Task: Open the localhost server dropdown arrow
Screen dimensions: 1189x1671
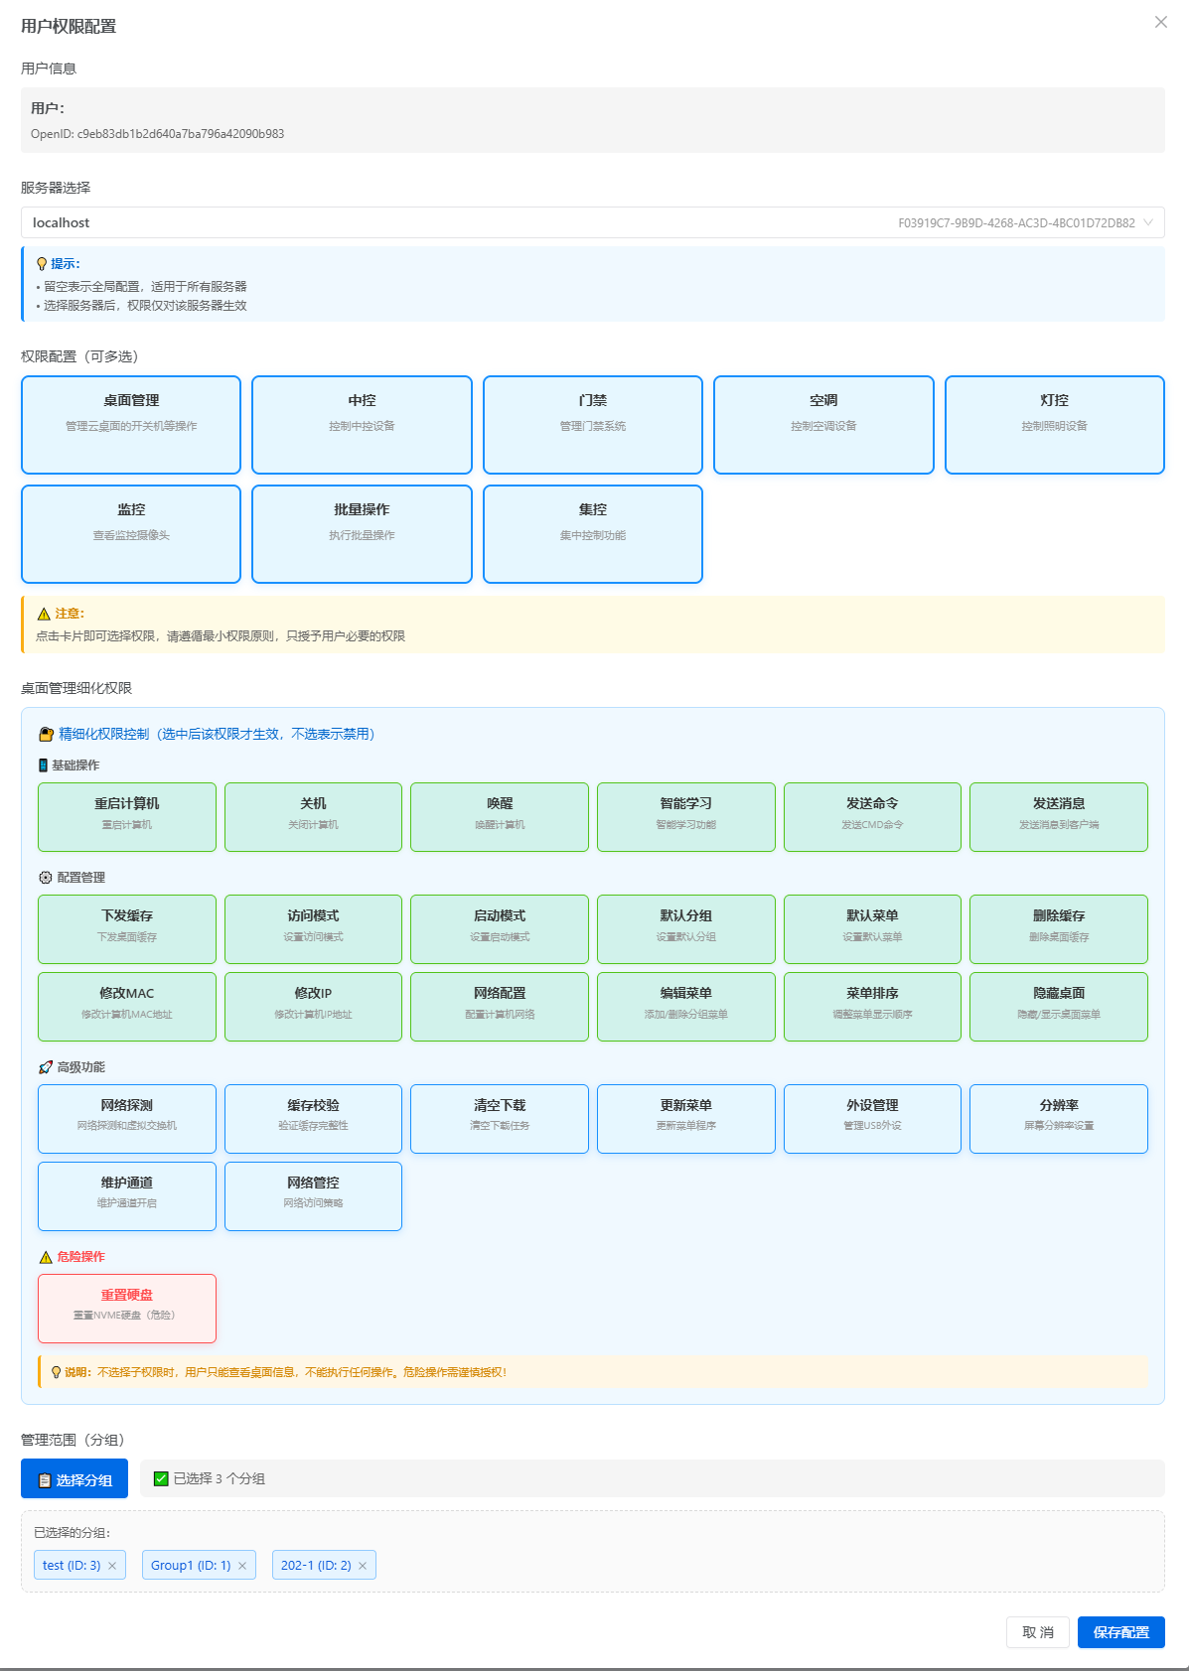Action: [1148, 223]
